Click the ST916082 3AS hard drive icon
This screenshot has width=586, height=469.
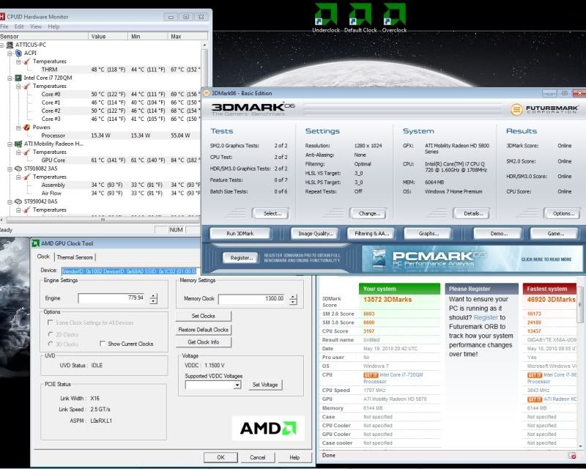click(x=18, y=169)
